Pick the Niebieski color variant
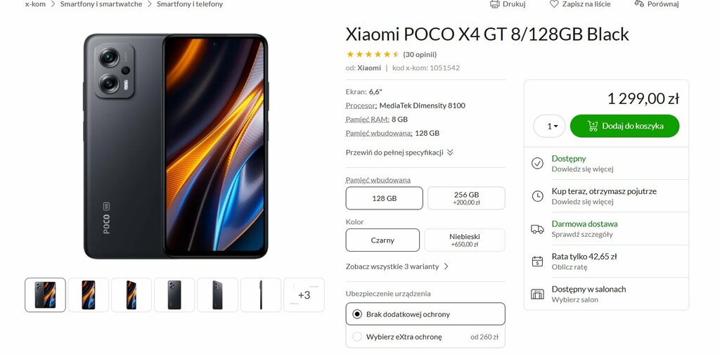Image resolution: width=720 pixels, height=355 pixels. coord(465,240)
